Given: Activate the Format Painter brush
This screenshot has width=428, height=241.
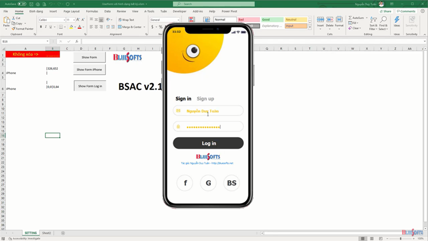Looking at the screenshot, I should (22, 29).
